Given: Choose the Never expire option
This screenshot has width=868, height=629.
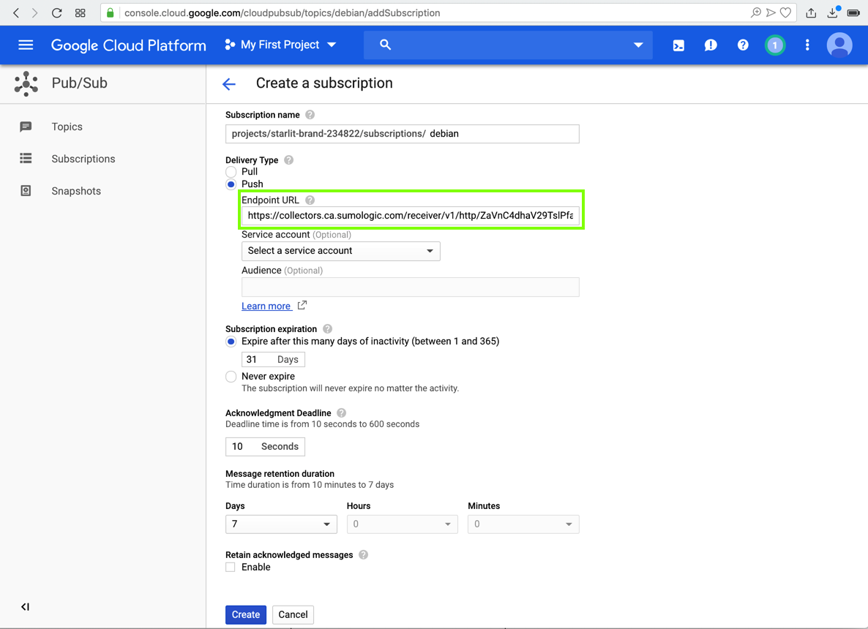Looking at the screenshot, I should coord(231,377).
